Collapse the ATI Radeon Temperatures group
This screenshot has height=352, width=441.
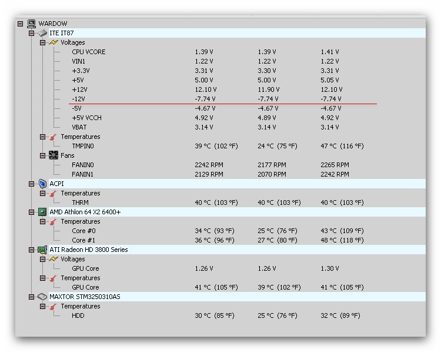[x=42, y=278]
